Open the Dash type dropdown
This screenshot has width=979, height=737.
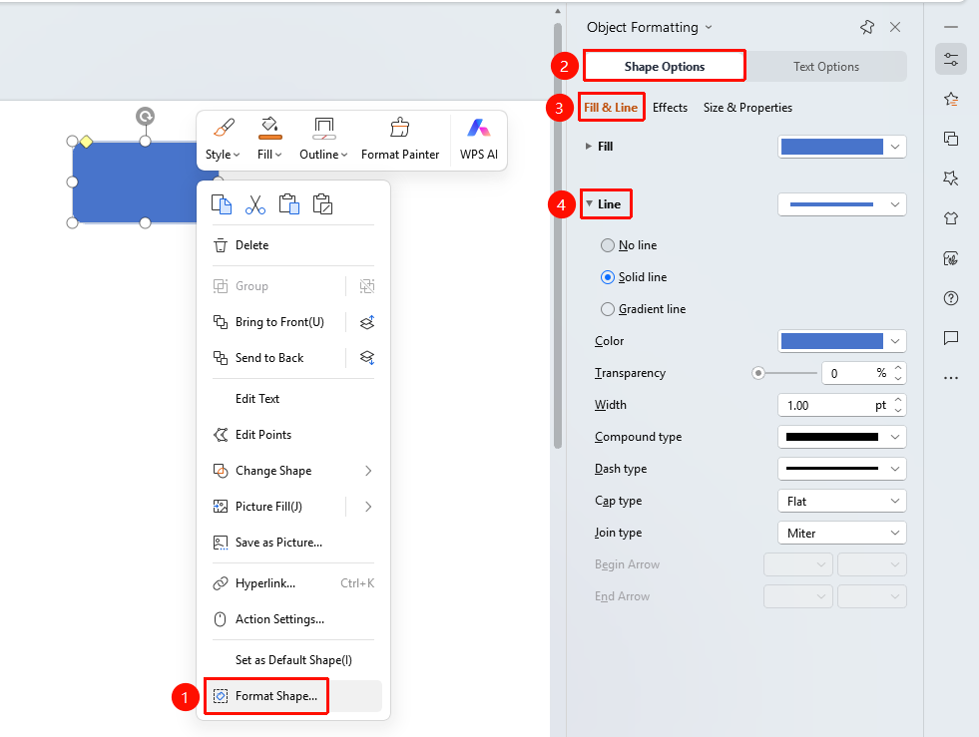(841, 469)
